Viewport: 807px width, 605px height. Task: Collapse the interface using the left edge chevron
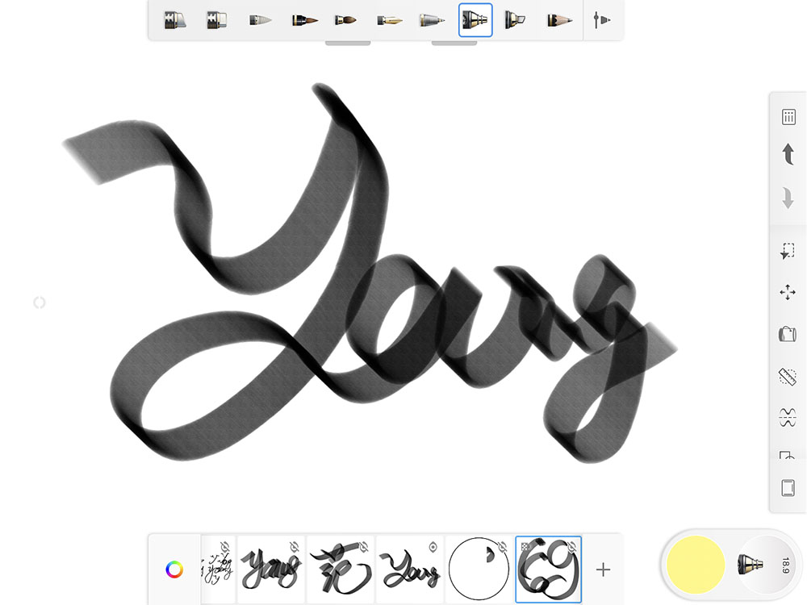[39, 302]
